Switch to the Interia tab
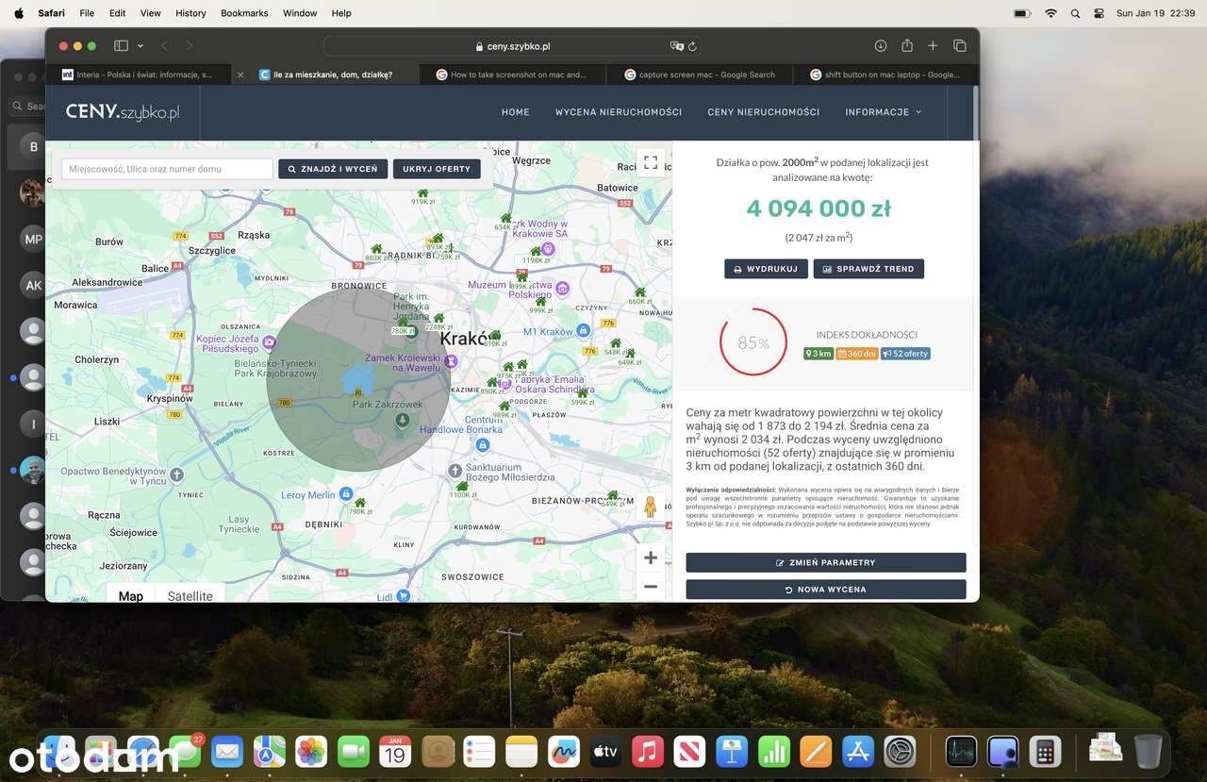Screen dimensions: 1207x782 137,75
